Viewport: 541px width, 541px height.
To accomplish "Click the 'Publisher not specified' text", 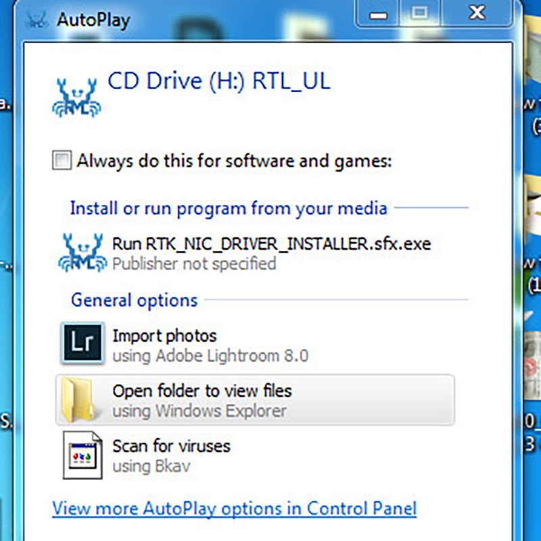I will pyautogui.click(x=194, y=264).
